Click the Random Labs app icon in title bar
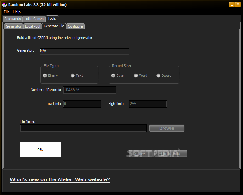Screen dimensions: 243x195 point(4,5)
